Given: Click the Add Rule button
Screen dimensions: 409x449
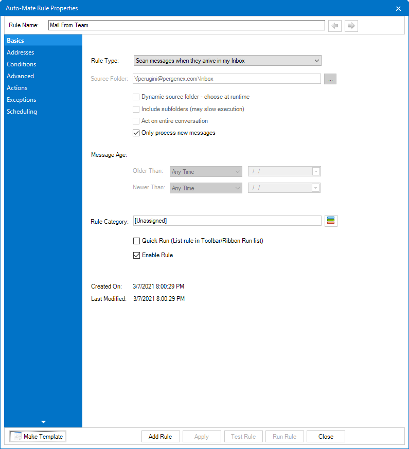Looking at the screenshot, I should [160, 437].
